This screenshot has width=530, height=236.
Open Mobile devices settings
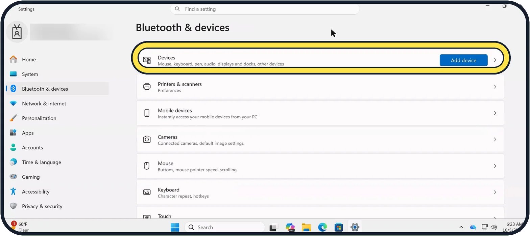coord(320,113)
